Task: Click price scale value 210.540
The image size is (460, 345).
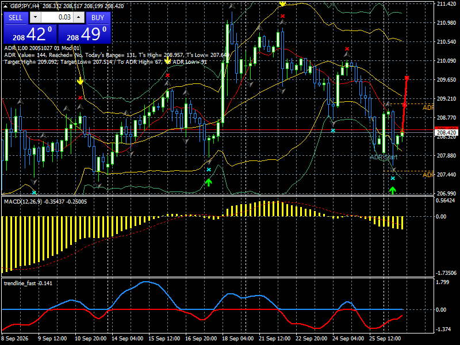Action: (x=446, y=42)
